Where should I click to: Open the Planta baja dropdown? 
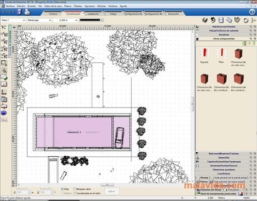(x=39, y=20)
